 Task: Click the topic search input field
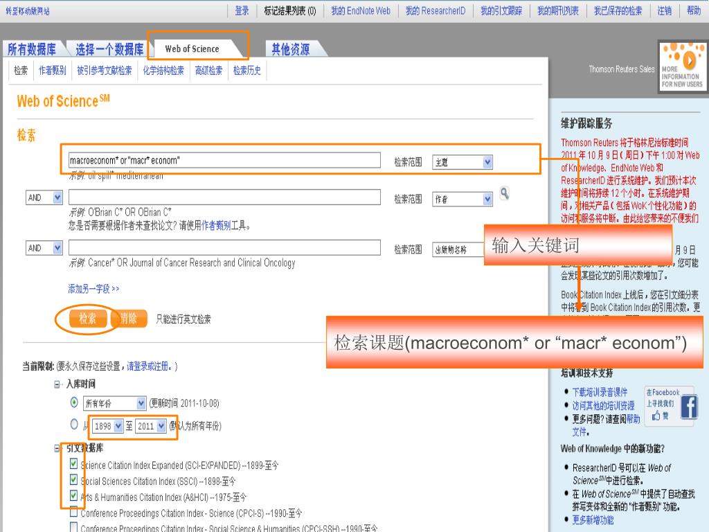coord(224,160)
